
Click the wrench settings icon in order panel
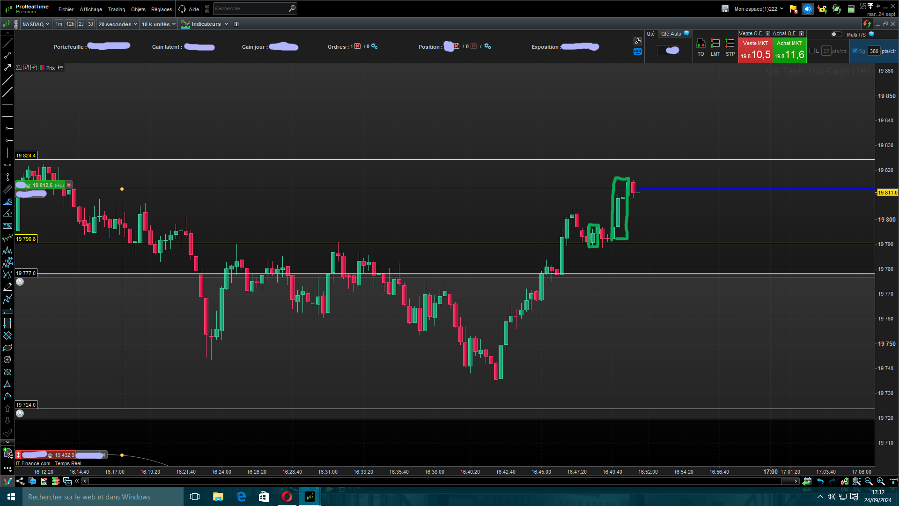click(637, 41)
